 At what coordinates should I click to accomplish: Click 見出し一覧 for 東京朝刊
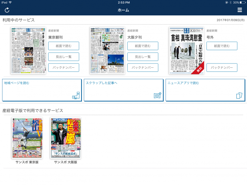click(x=64, y=57)
